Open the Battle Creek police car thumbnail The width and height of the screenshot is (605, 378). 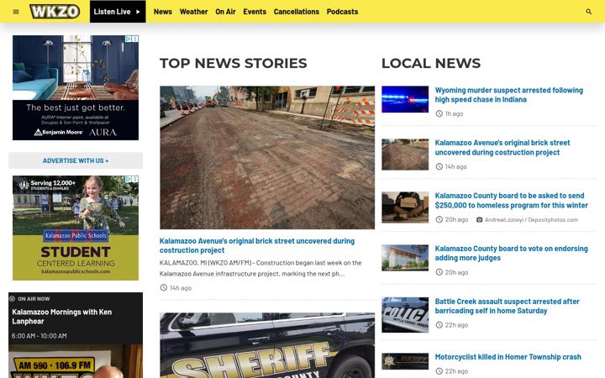tap(405, 315)
